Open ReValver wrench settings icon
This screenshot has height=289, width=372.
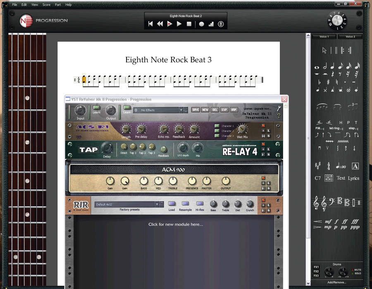pyautogui.click(x=279, y=108)
